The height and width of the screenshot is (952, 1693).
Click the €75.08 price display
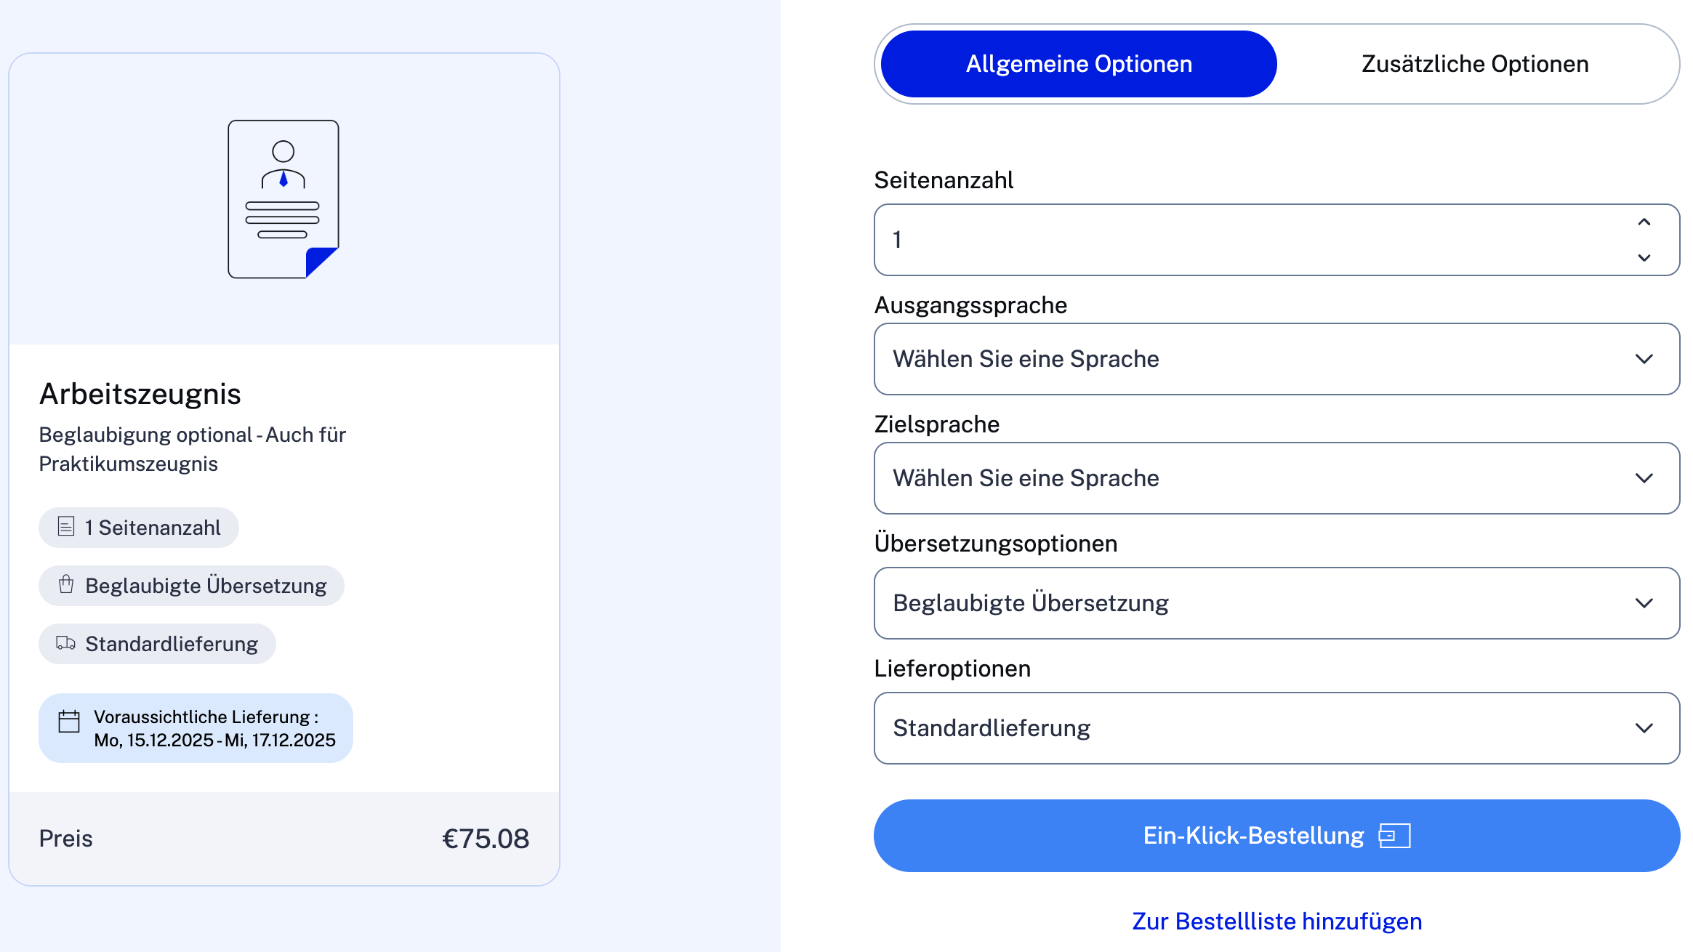click(486, 837)
